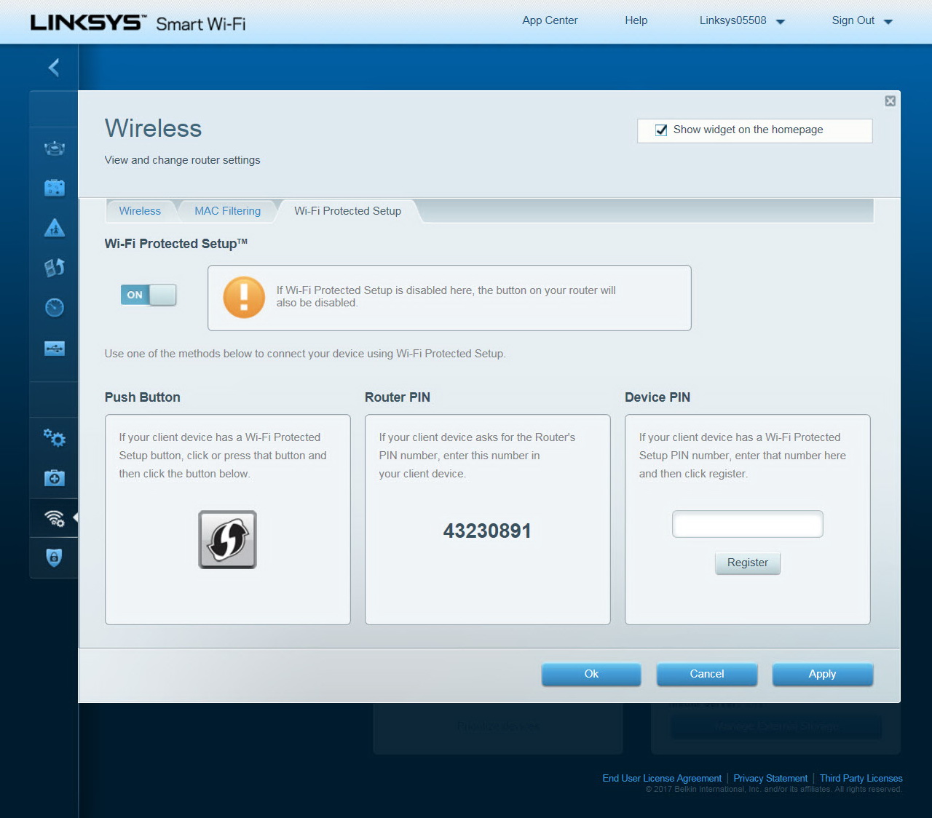932x818 pixels.
Task: Click the Apply button
Action: (822, 674)
